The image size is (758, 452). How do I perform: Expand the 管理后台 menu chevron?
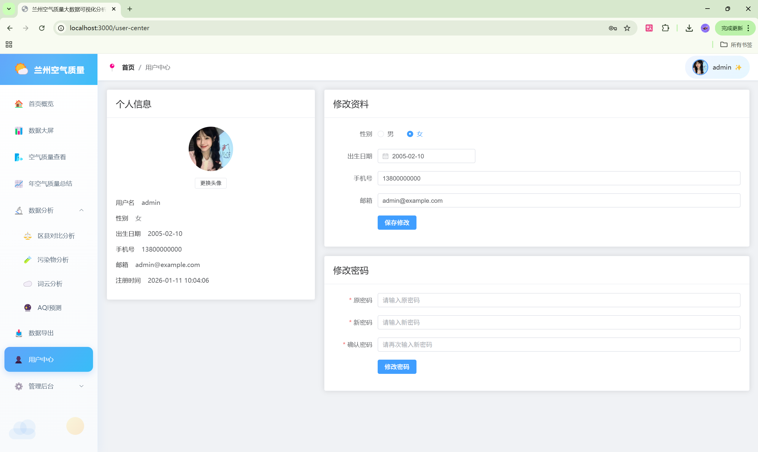(x=81, y=386)
